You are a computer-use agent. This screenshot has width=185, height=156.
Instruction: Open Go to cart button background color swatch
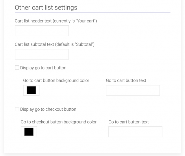pyautogui.click(x=31, y=90)
